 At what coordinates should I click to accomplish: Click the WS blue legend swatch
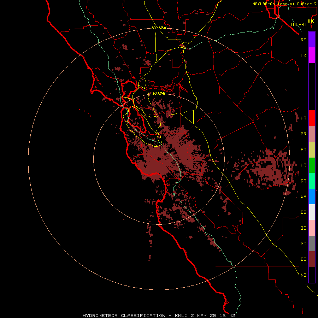tap(312, 196)
